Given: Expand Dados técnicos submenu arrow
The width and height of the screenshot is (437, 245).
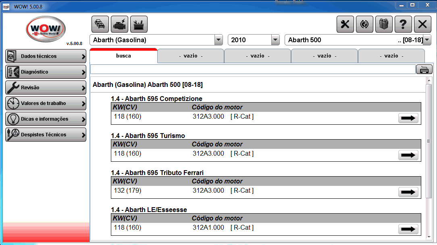Looking at the screenshot, I should [83, 56].
